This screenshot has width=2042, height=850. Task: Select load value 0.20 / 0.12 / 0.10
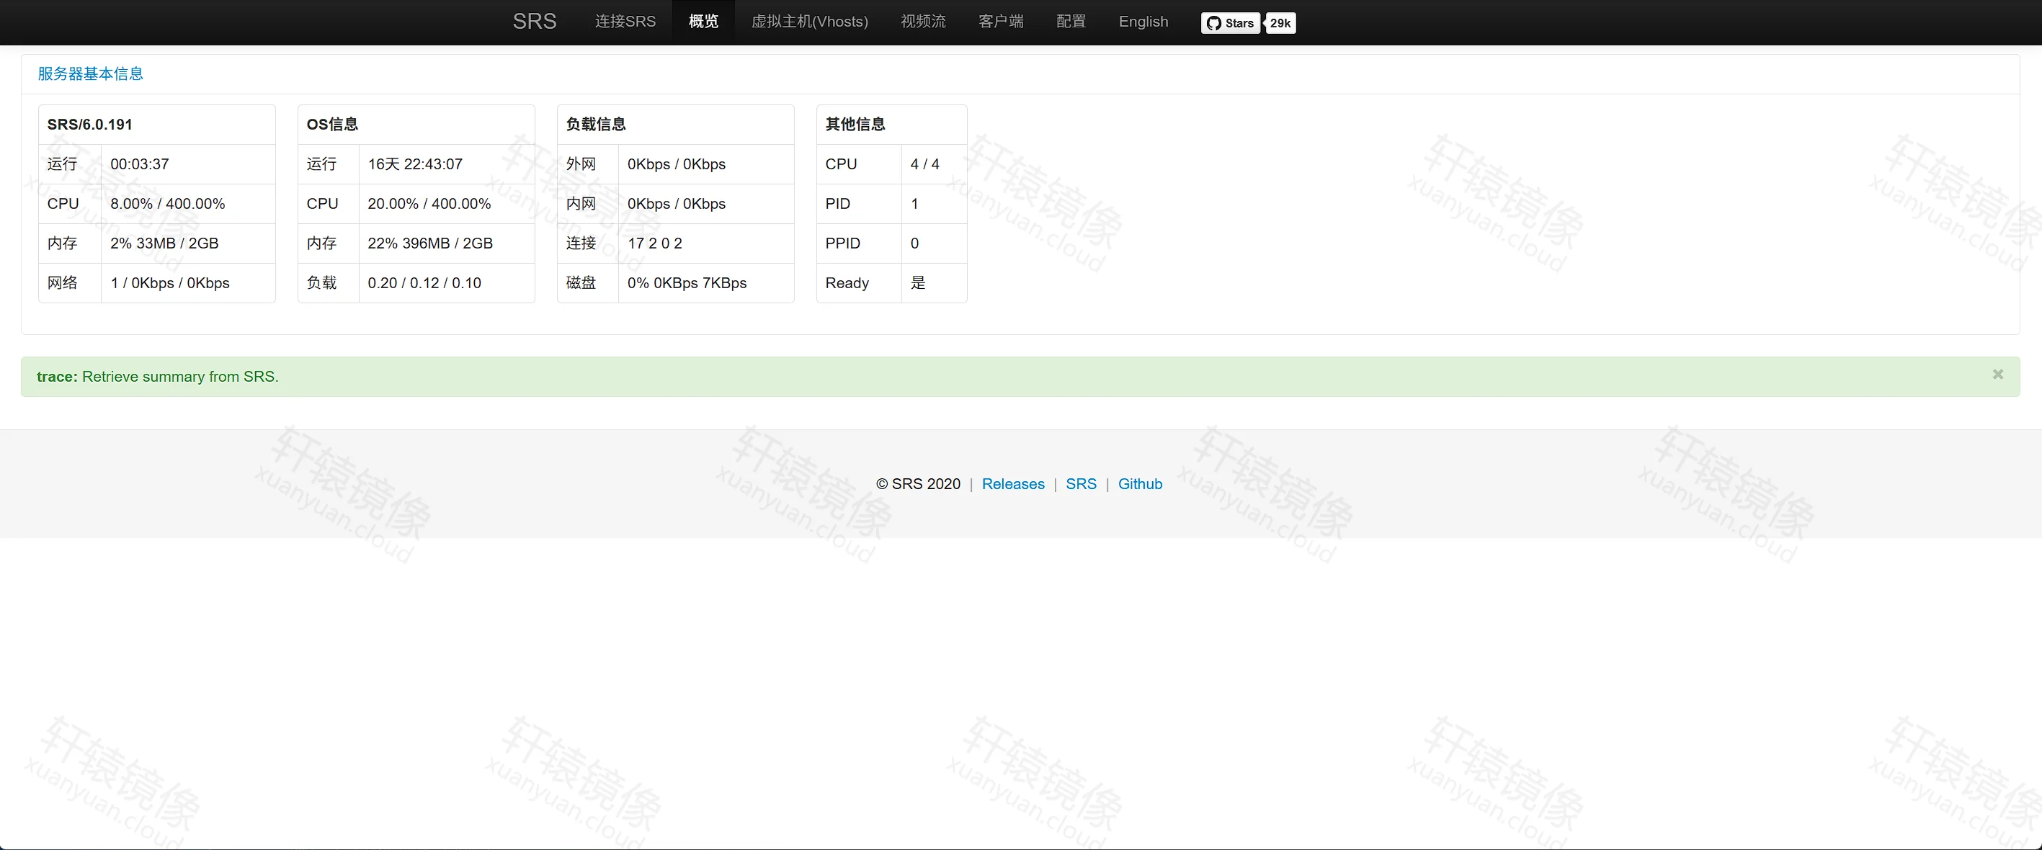pyautogui.click(x=424, y=283)
